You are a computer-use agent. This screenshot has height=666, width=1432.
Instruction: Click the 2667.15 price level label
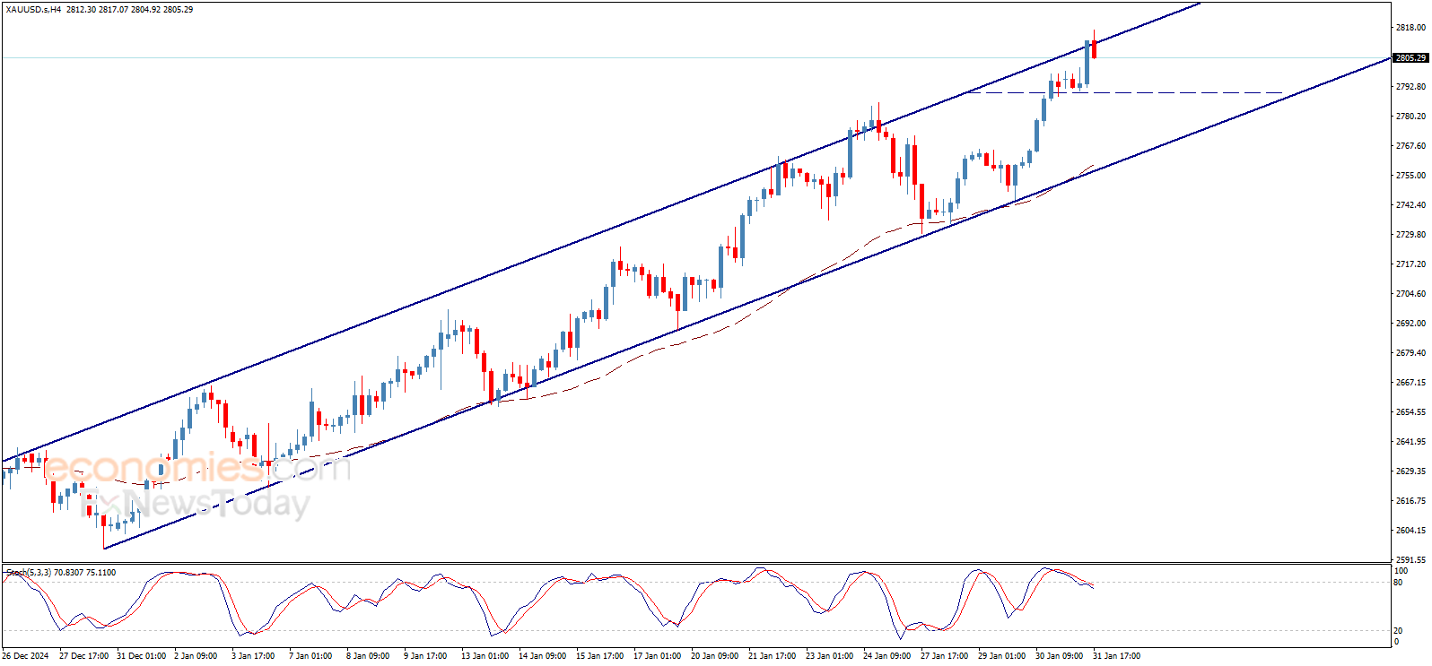pyautogui.click(x=1410, y=383)
